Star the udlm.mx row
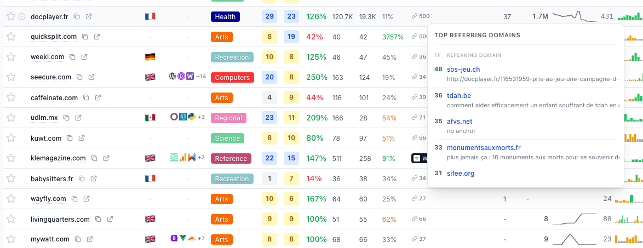The image size is (643, 248). pos(11,118)
